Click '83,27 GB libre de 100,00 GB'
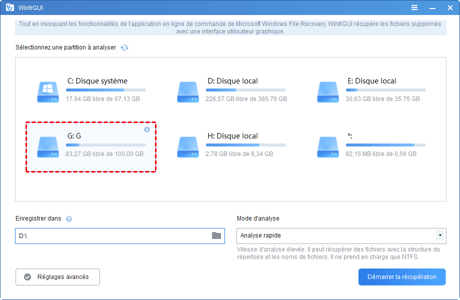Screen dimensions: 460x300 click(x=104, y=154)
